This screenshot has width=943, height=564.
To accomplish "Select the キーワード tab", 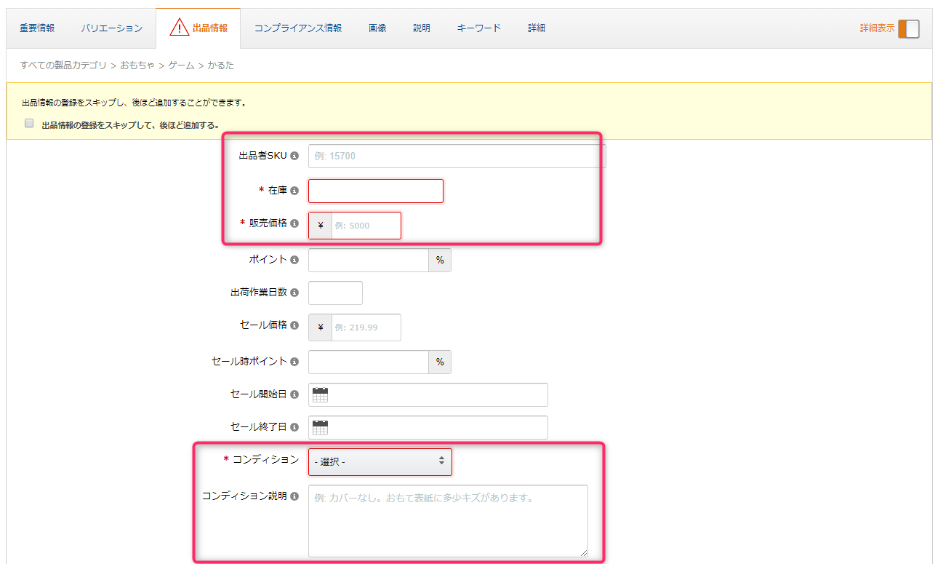I will point(479,28).
